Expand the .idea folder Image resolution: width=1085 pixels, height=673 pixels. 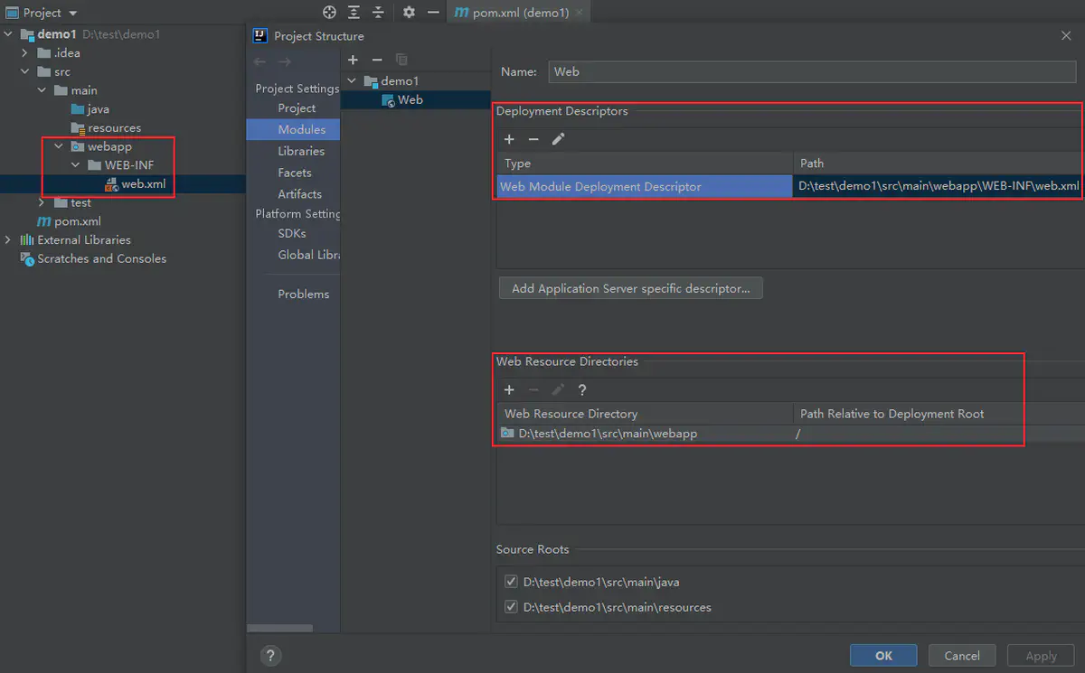25,53
